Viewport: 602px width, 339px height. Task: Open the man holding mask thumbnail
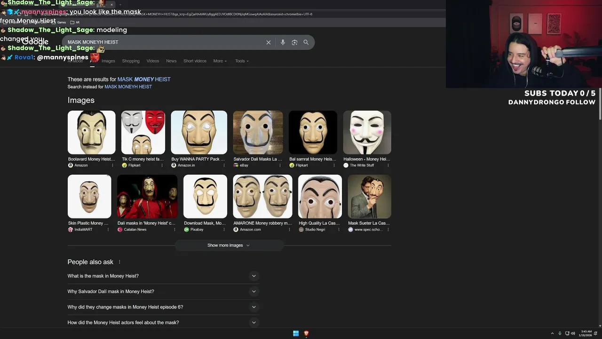[x=369, y=196]
